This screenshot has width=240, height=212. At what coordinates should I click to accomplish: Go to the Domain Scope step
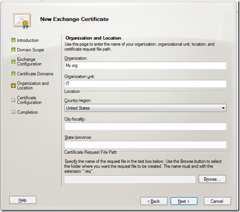pyautogui.click(x=30, y=50)
